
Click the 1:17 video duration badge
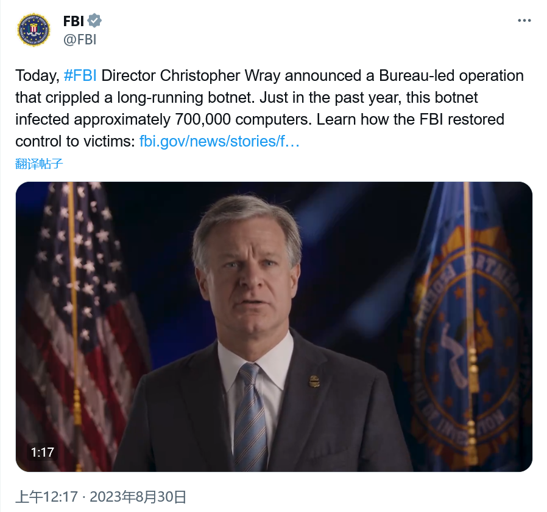coord(43,452)
